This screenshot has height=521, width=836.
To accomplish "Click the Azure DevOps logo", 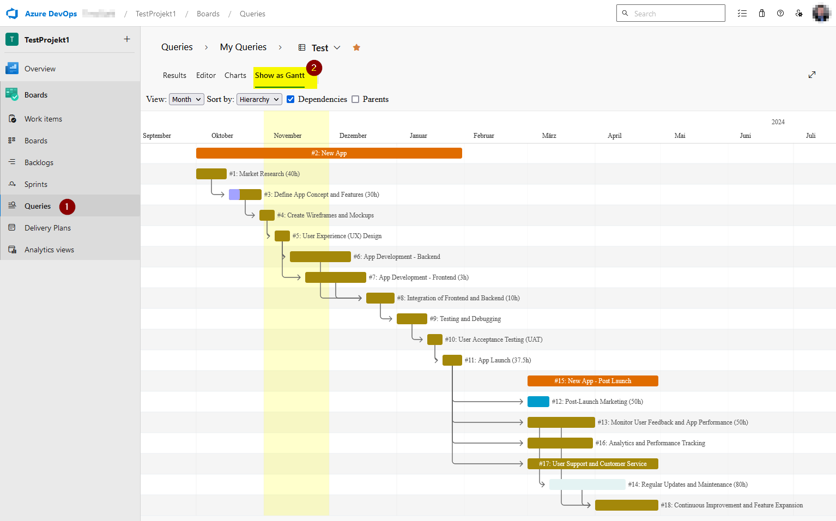I will click(x=12, y=13).
